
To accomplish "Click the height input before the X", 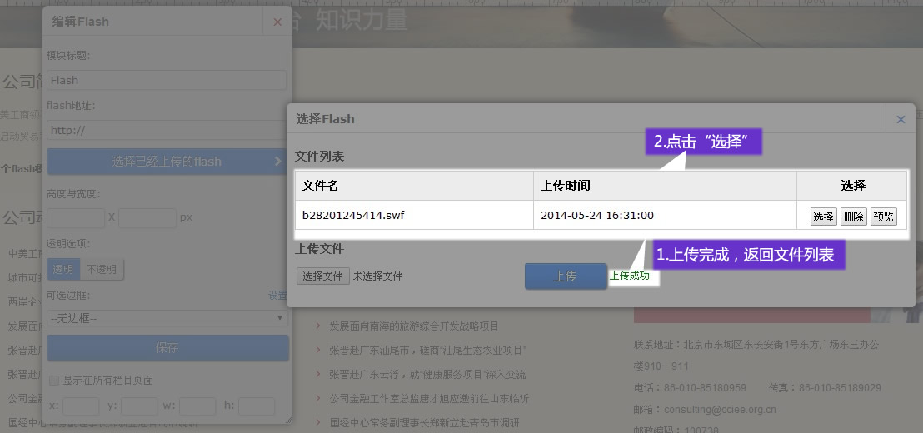I will [75, 218].
